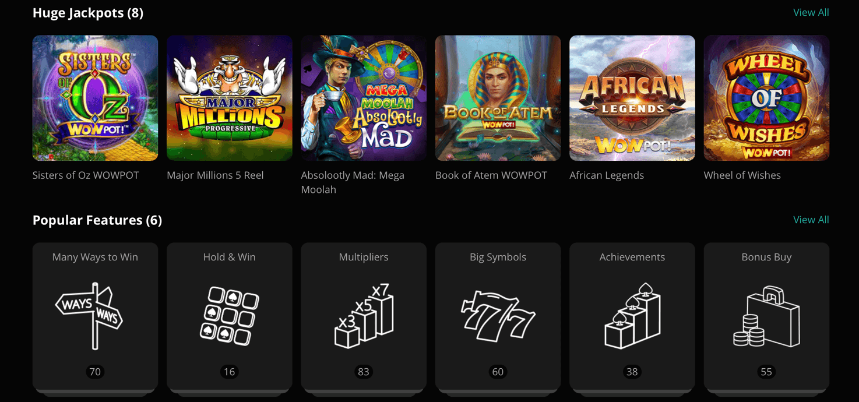Launch the Wheel of Wishes thumbnail
This screenshot has width=859, height=402.
point(766,98)
